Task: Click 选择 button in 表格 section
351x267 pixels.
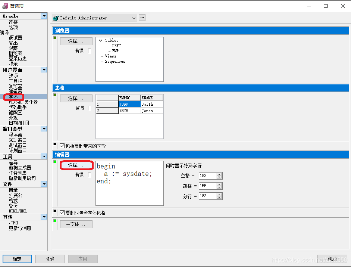Action: pos(76,99)
